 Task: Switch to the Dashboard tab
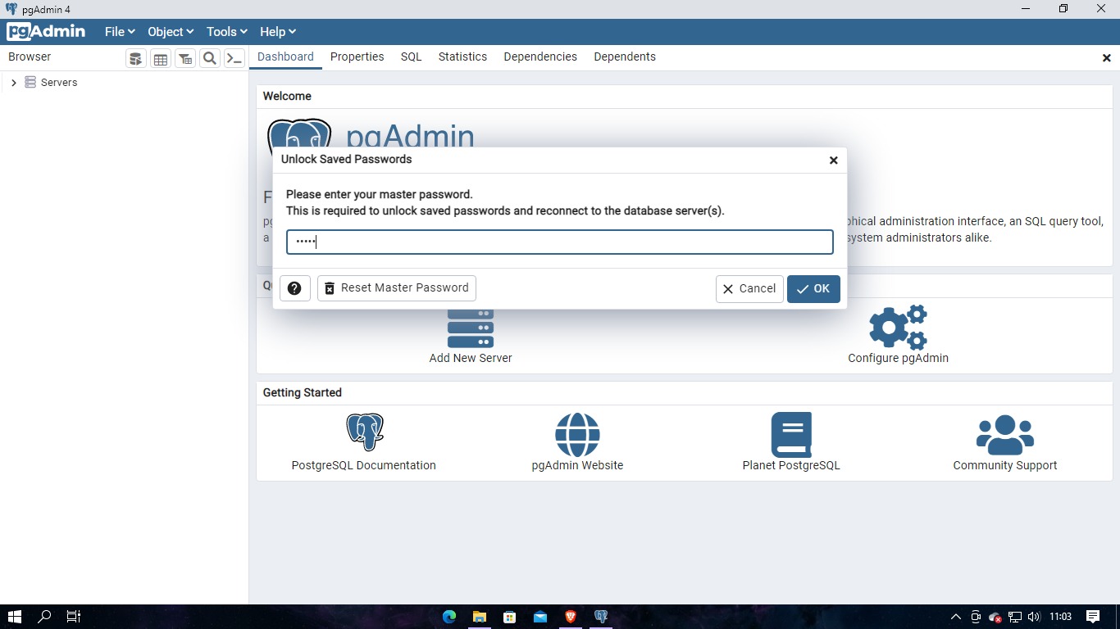coord(285,57)
